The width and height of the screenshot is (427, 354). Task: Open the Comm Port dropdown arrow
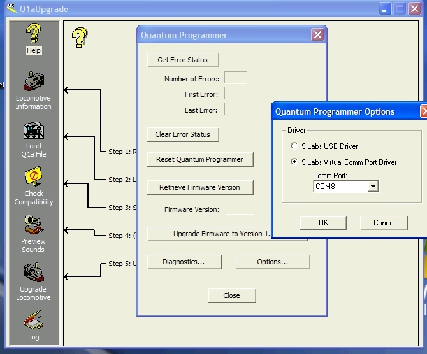click(373, 187)
